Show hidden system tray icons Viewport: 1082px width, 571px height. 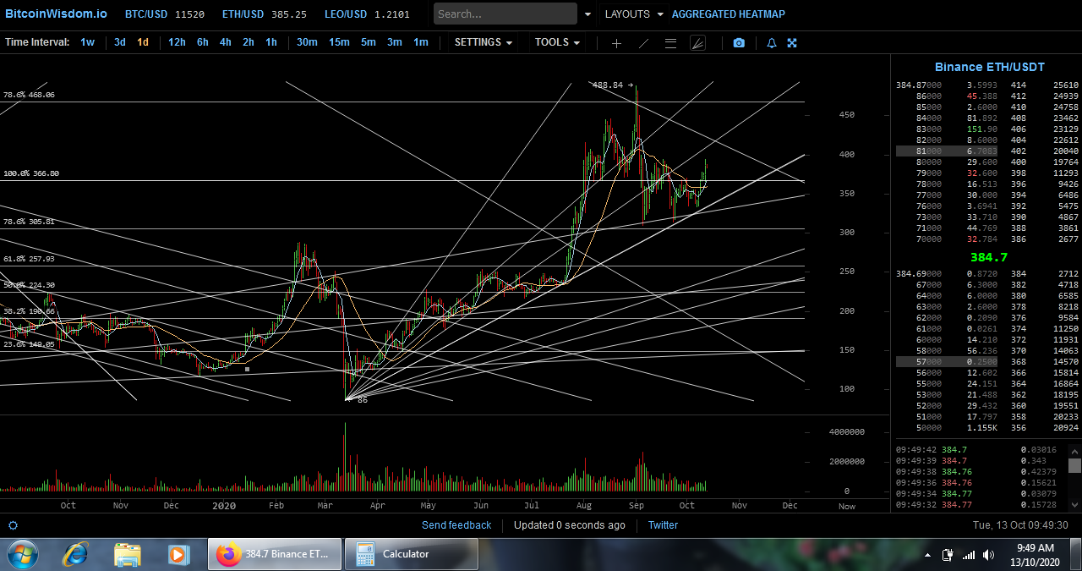[928, 556]
